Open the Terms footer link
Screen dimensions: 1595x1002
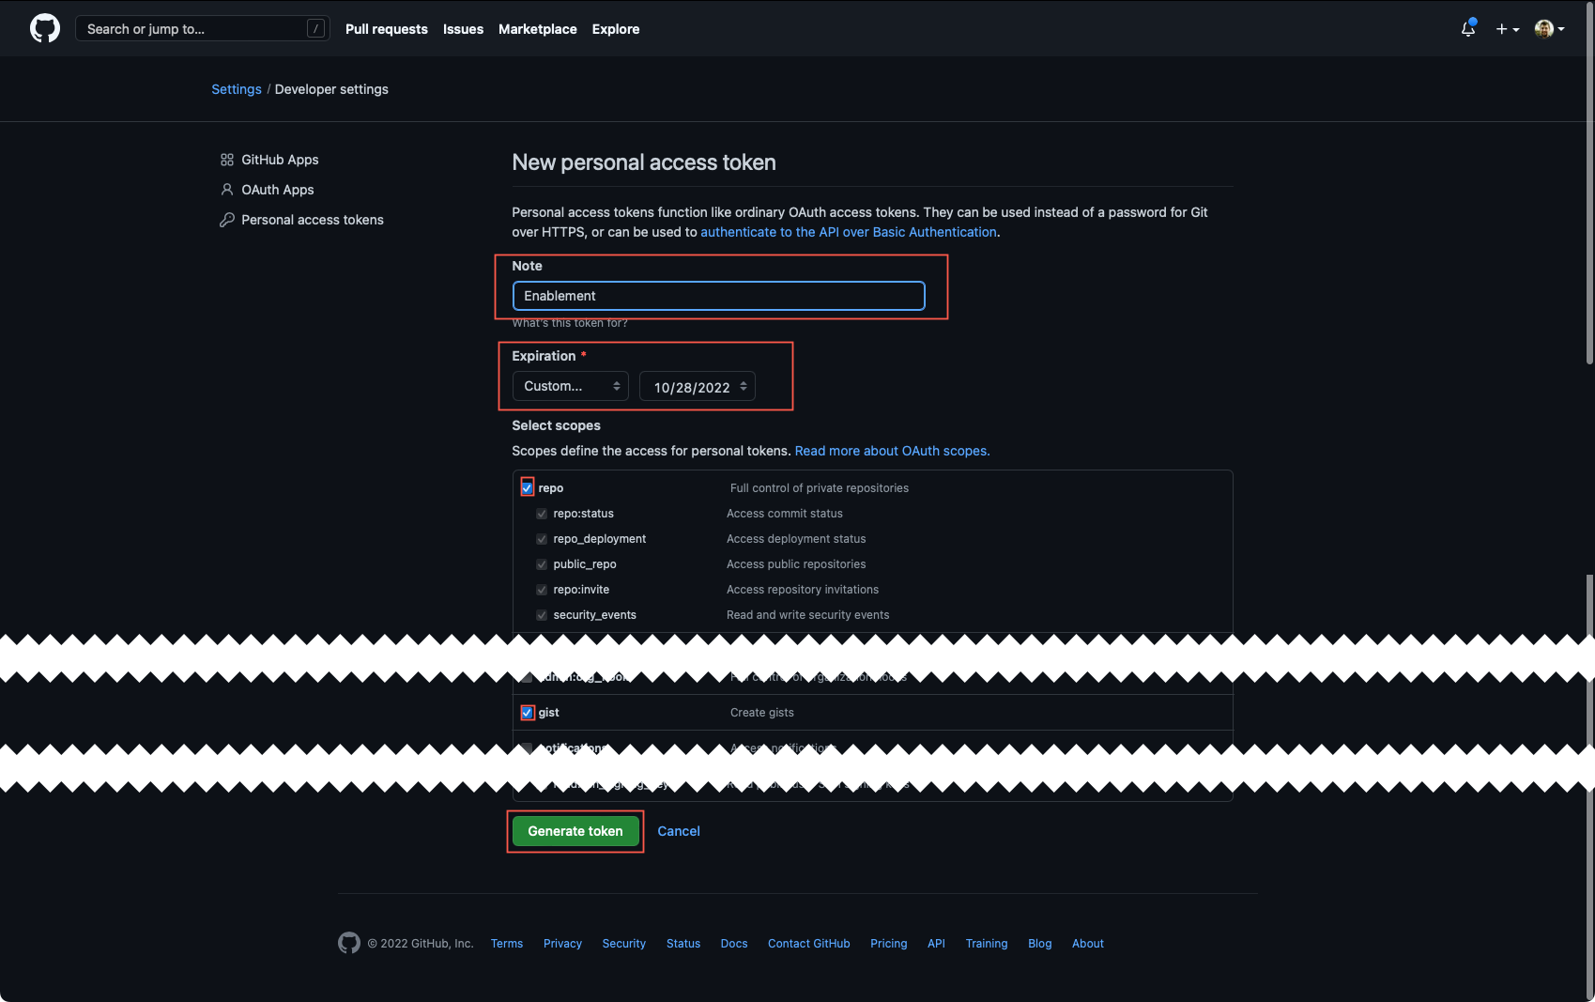[507, 944]
